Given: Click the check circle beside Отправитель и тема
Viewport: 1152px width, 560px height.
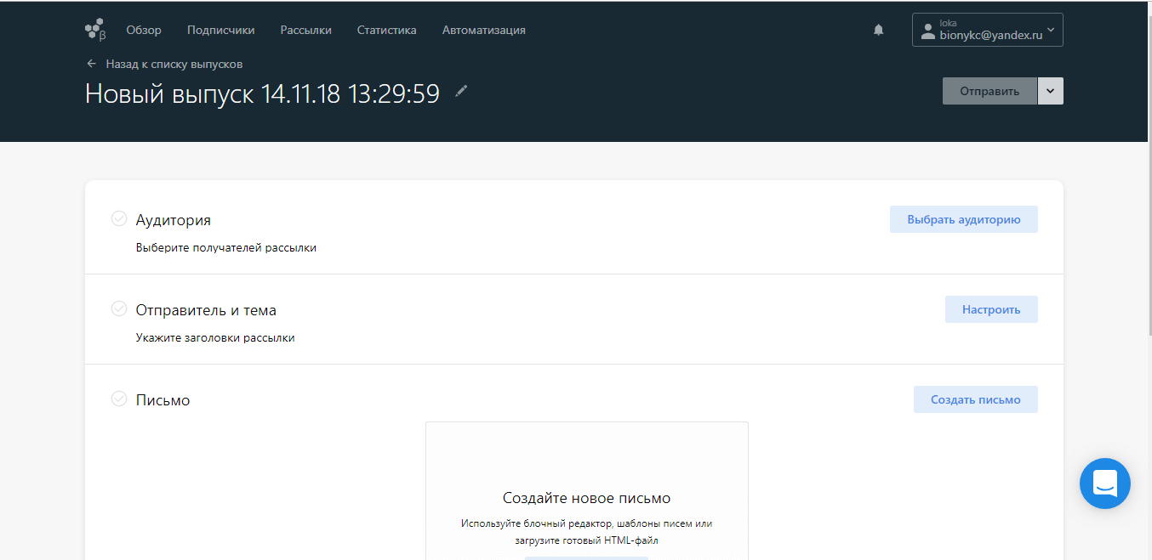Looking at the screenshot, I should point(119,309).
